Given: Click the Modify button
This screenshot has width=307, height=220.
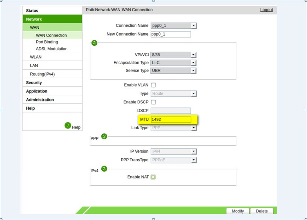Looking at the screenshot, I should 238,211.
